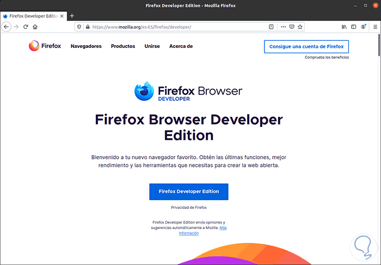Image resolution: width=381 pixels, height=265 pixels.
Task: Download Firefox Developer Edition blue button
Action: (189, 192)
